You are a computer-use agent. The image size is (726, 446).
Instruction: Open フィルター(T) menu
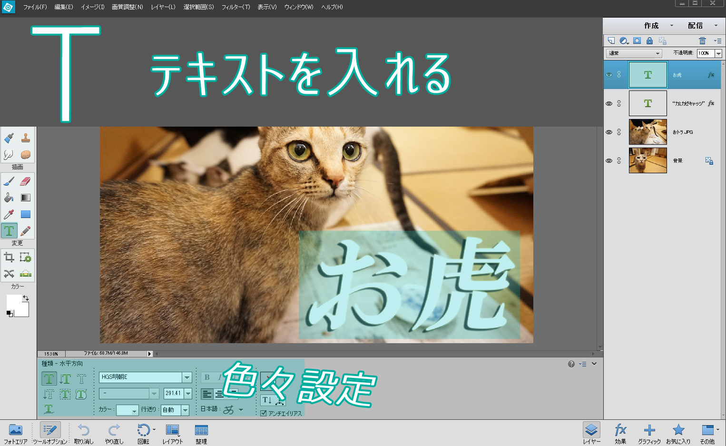coord(235,7)
